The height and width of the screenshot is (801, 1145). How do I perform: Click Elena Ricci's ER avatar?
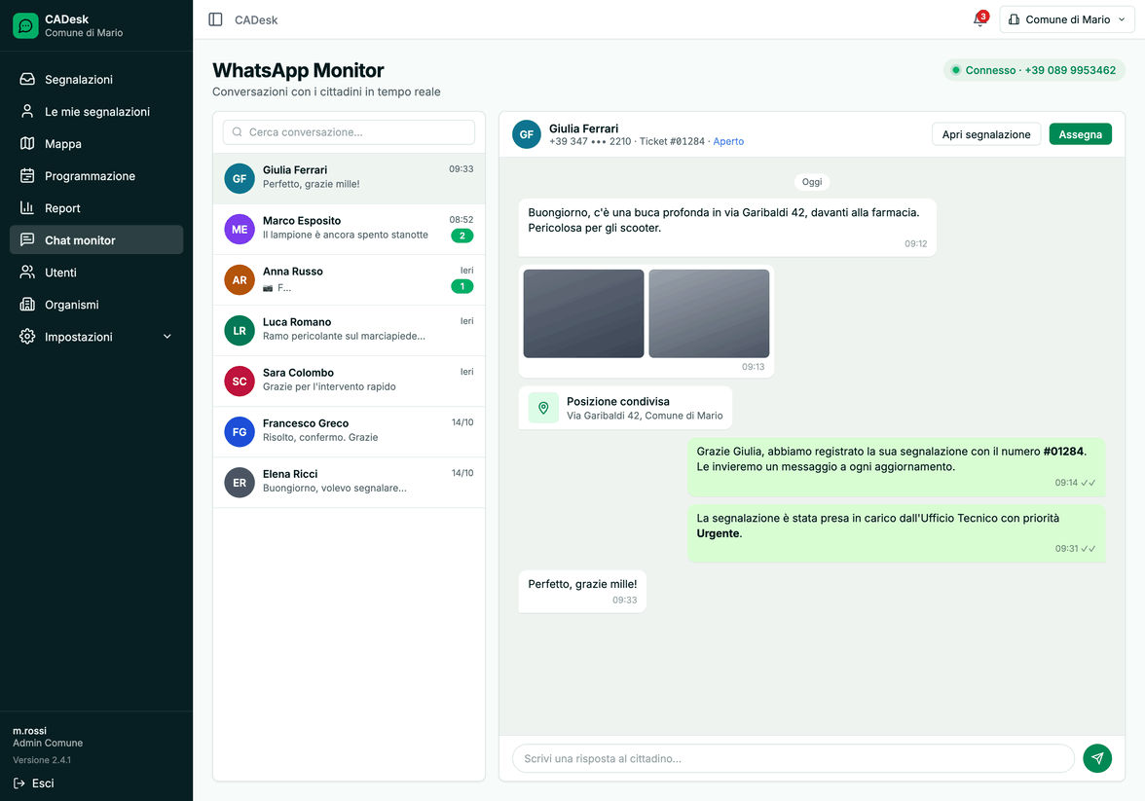[240, 483]
